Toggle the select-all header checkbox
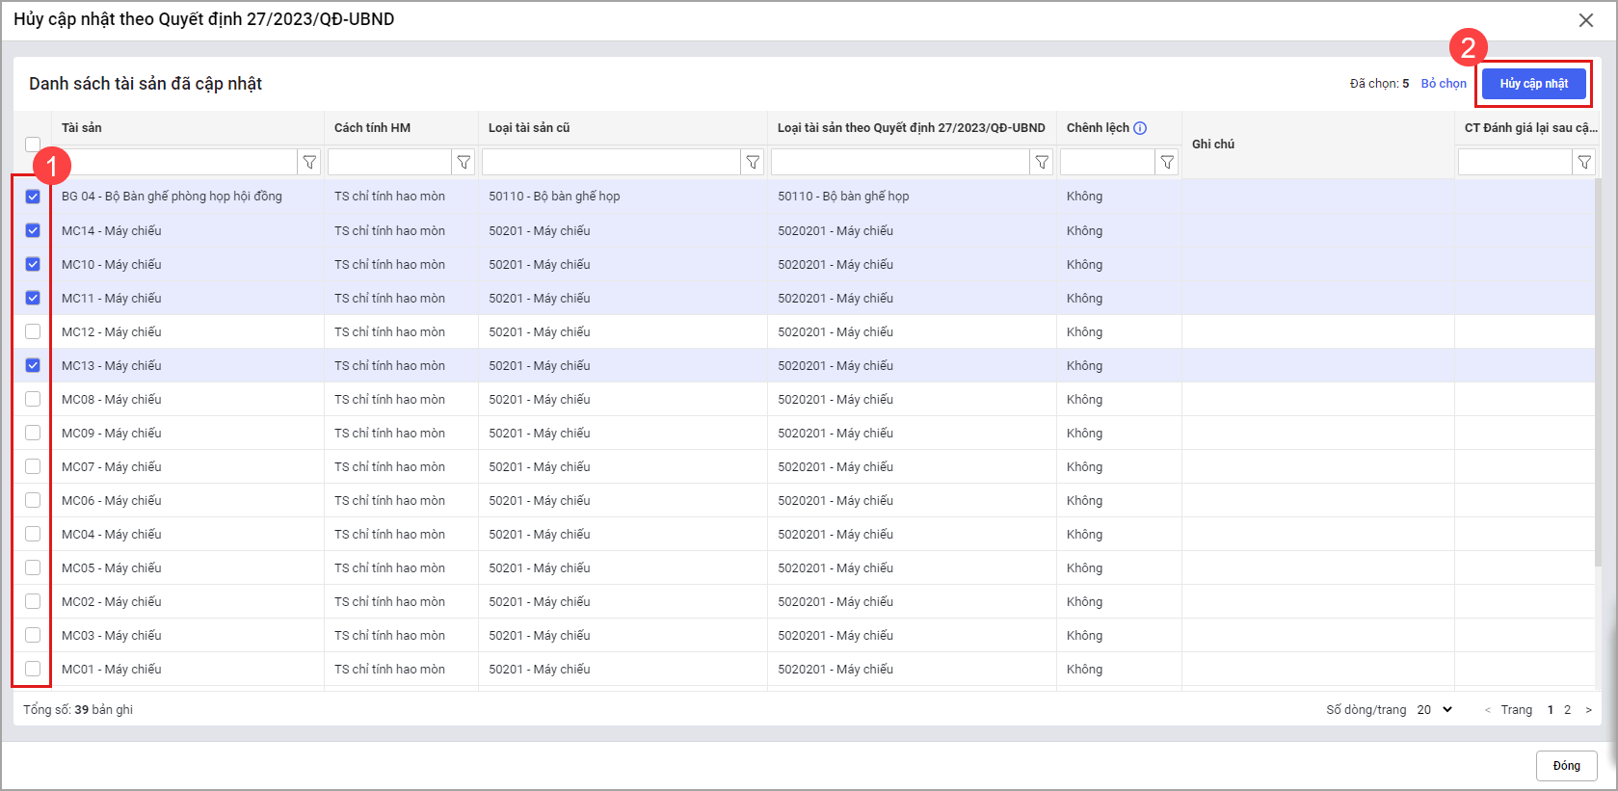The width and height of the screenshot is (1618, 791). pos(33,145)
